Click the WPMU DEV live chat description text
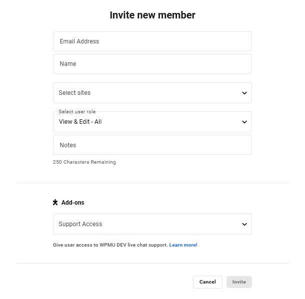This screenshot has width=305, height=299. tap(110, 245)
